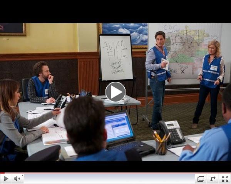231x184 pixels.
Task: Click the desk phone beside the laptop
Action: pyautogui.click(x=172, y=132)
